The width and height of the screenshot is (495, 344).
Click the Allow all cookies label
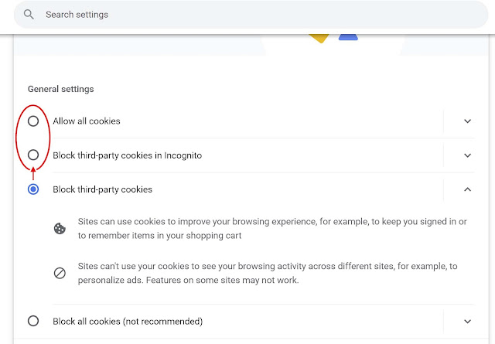(87, 121)
